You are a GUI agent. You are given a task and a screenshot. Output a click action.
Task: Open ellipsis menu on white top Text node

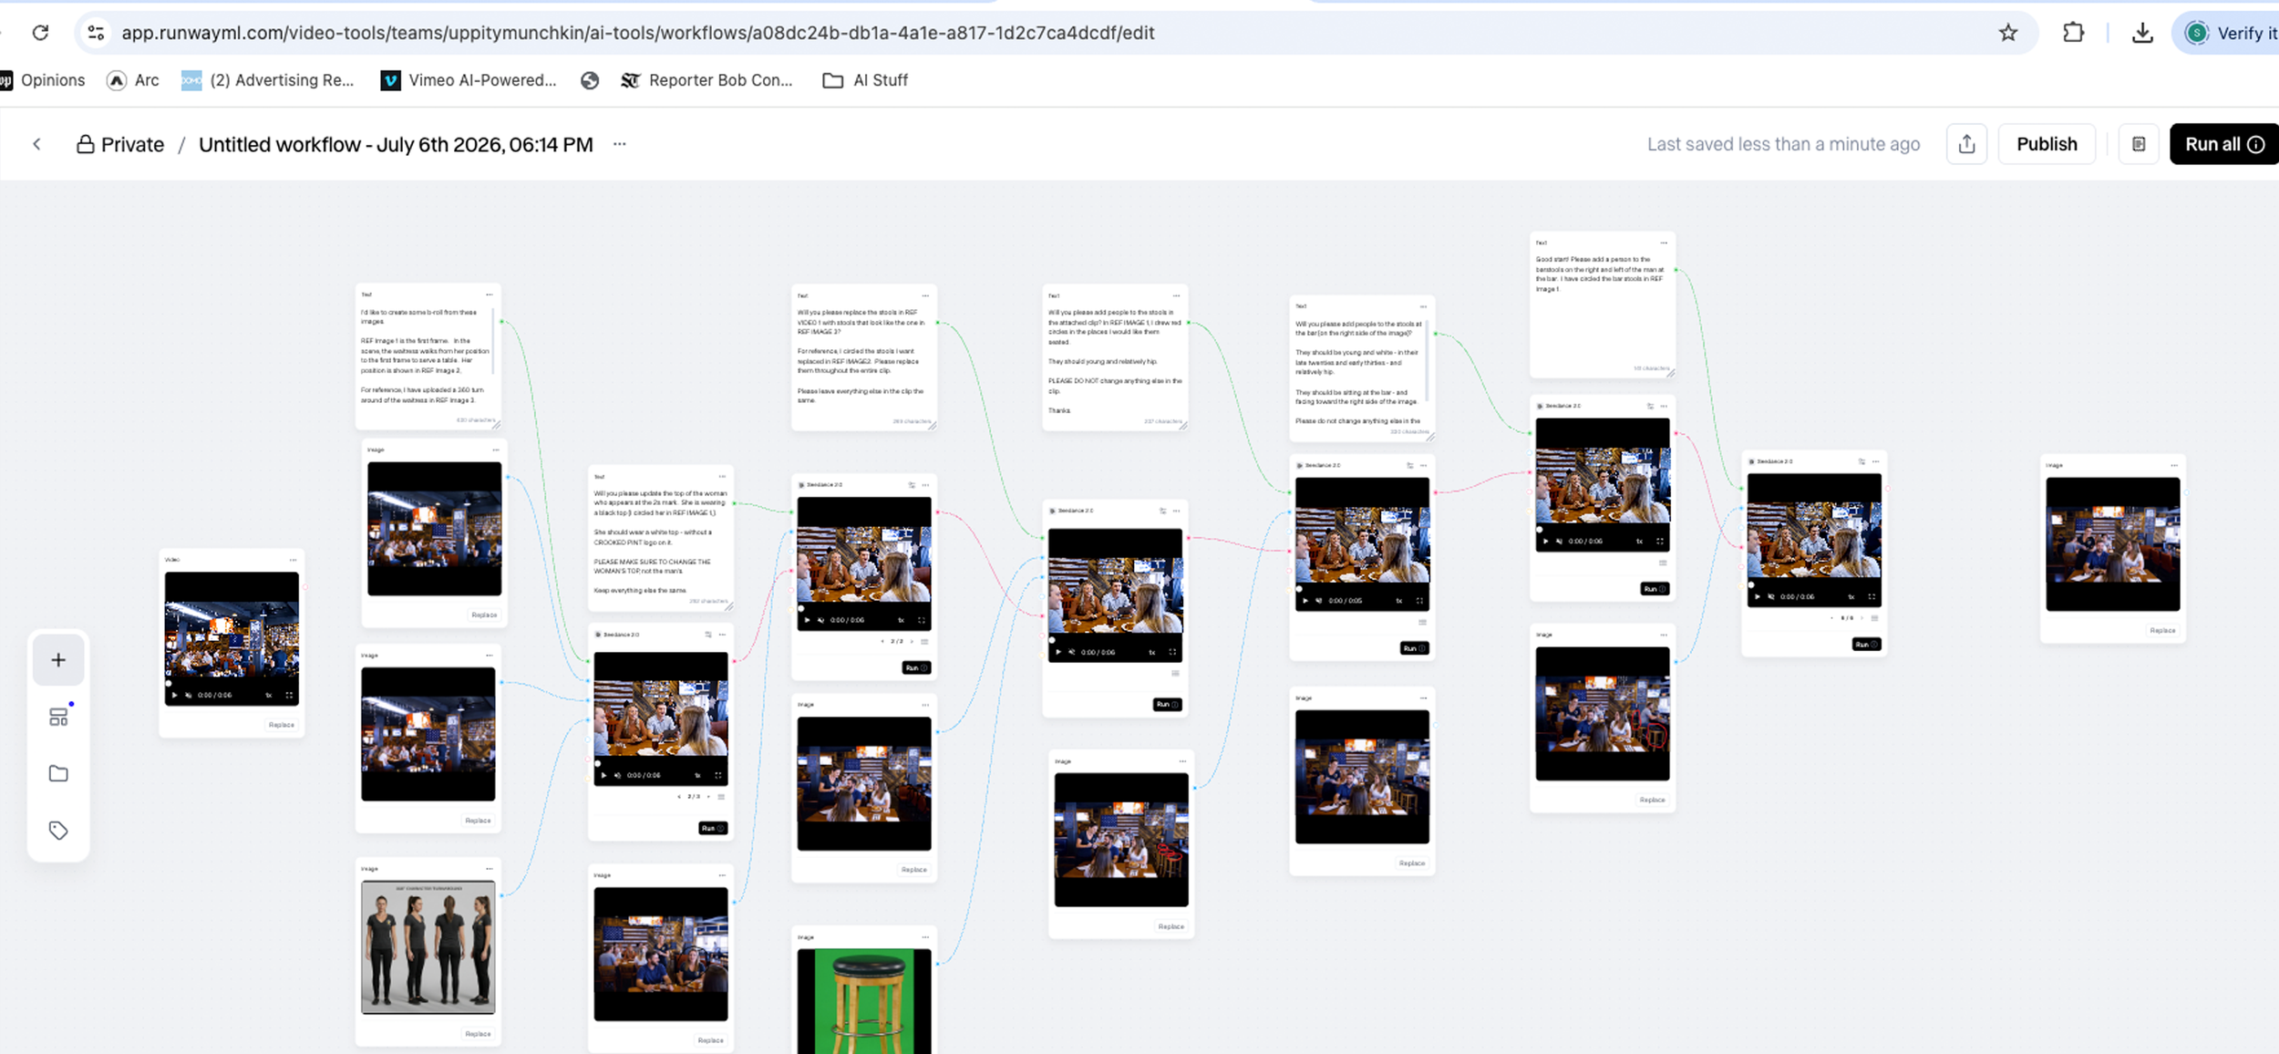(x=722, y=476)
